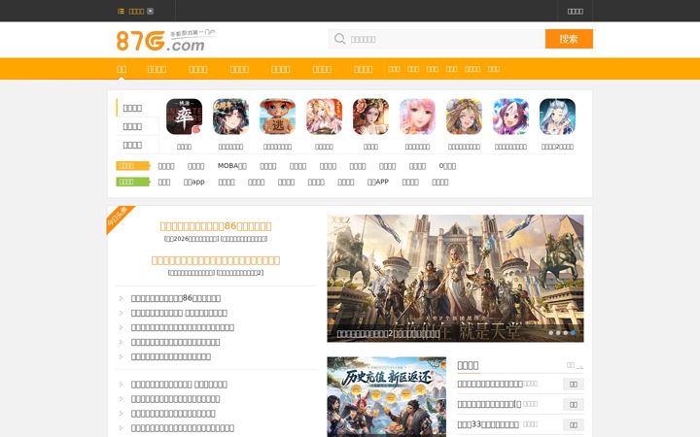Select the active first tab in orange navigation bar

tap(122, 69)
